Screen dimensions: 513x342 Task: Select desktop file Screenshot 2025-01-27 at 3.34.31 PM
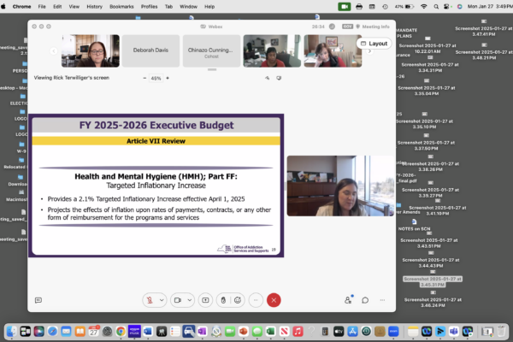click(430, 64)
